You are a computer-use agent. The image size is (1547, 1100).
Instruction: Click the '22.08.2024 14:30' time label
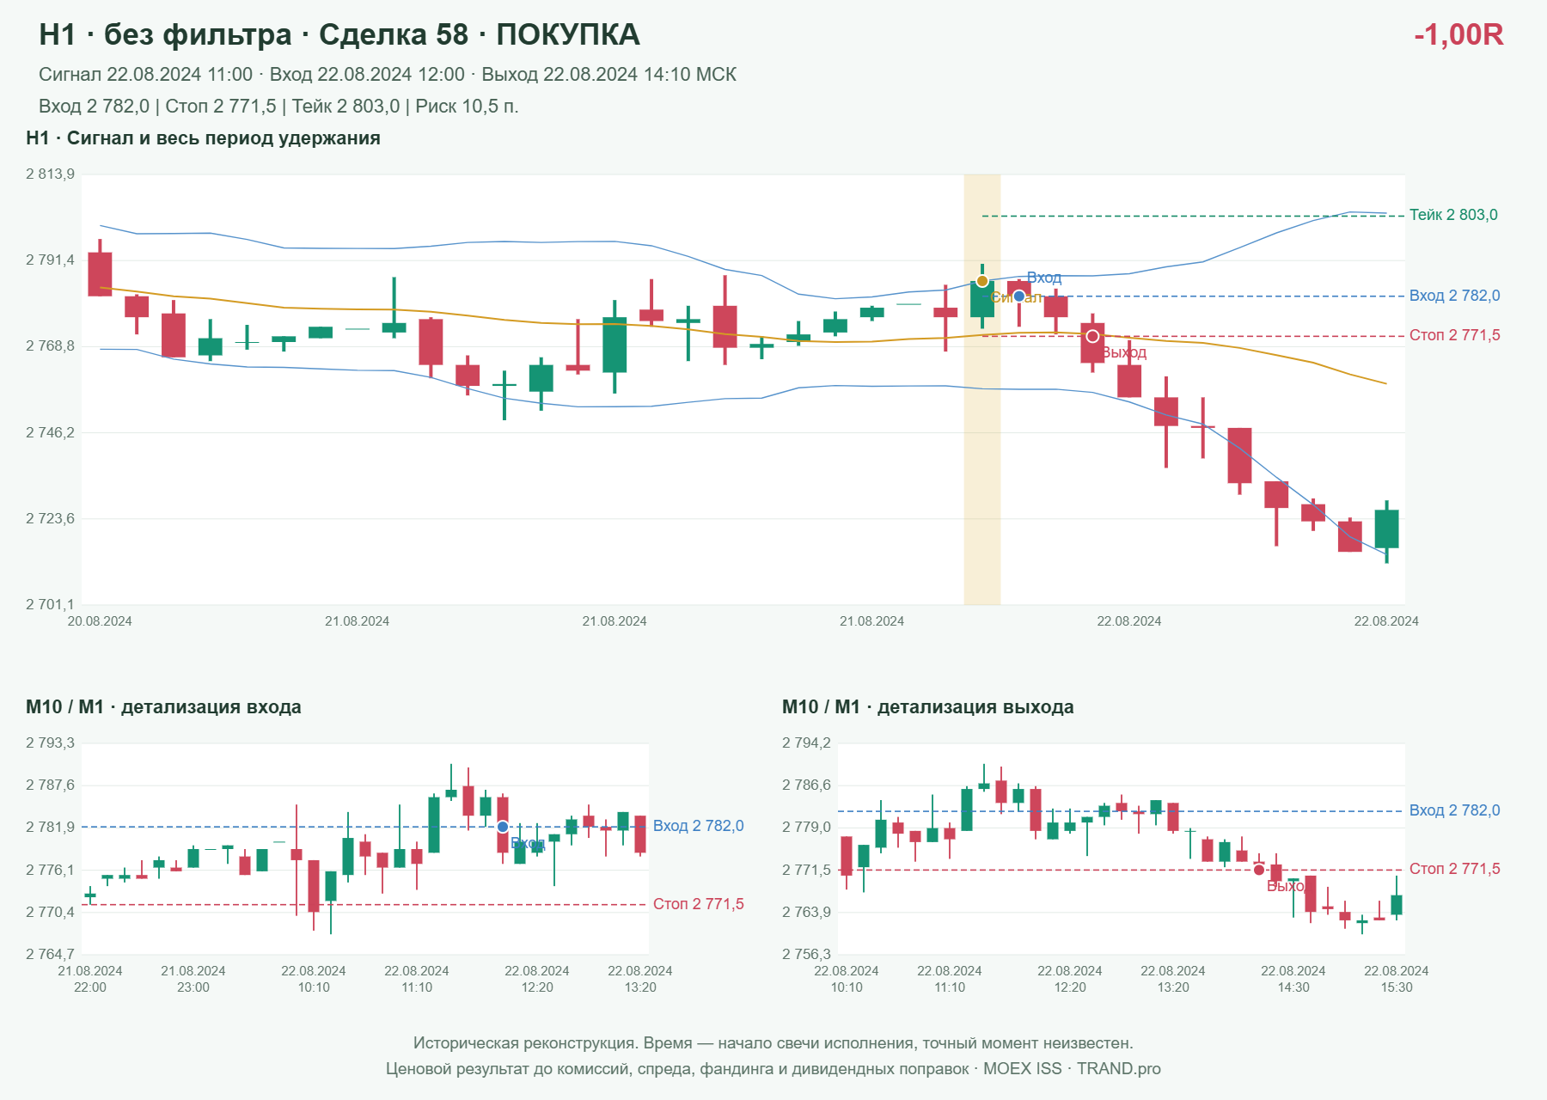click(x=1293, y=979)
